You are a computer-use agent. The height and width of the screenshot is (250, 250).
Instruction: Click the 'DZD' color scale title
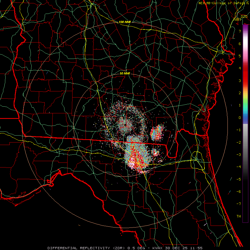pos(244,17)
